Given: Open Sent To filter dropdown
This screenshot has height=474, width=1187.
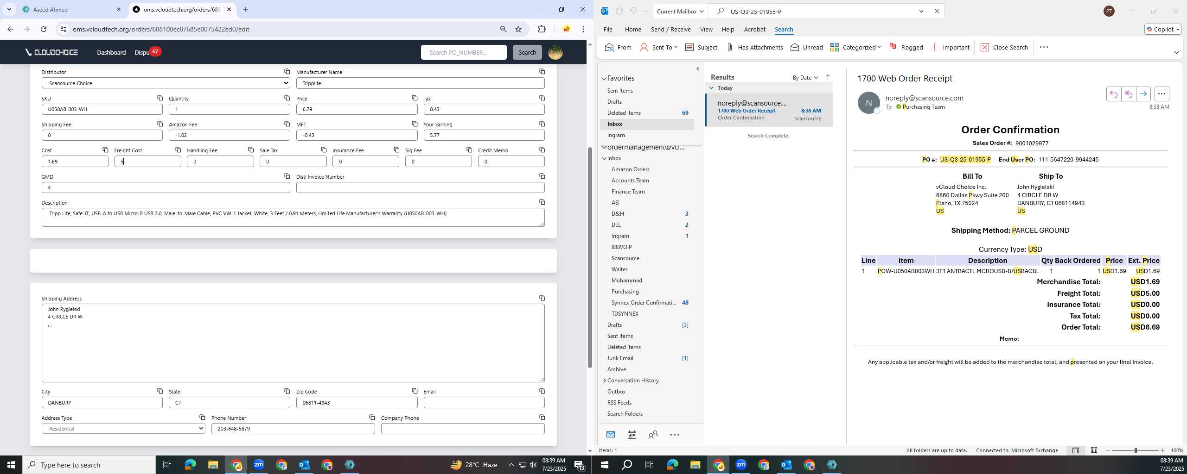Looking at the screenshot, I should 658,47.
